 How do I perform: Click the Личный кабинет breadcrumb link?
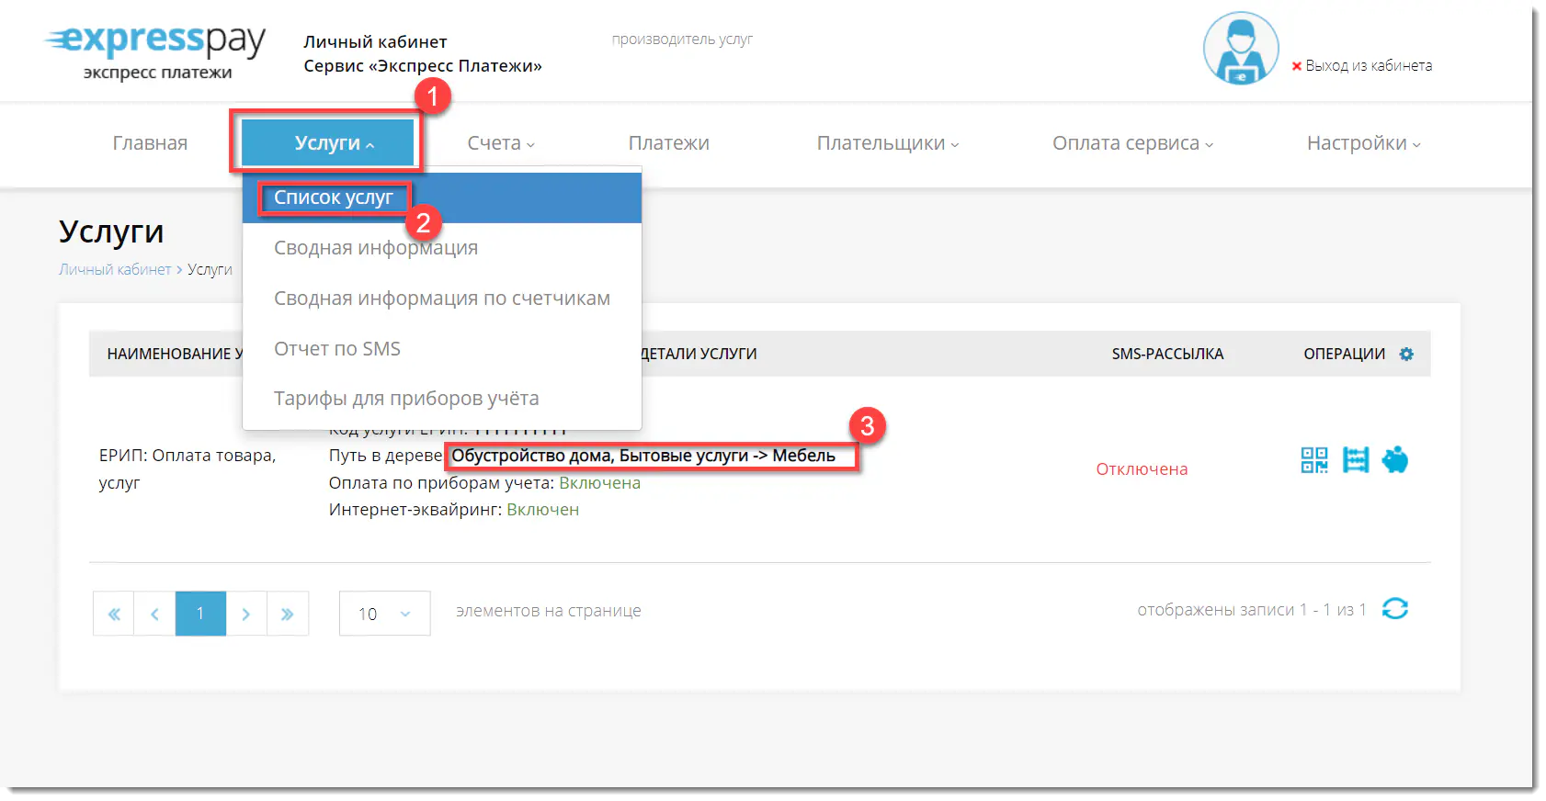(x=115, y=269)
